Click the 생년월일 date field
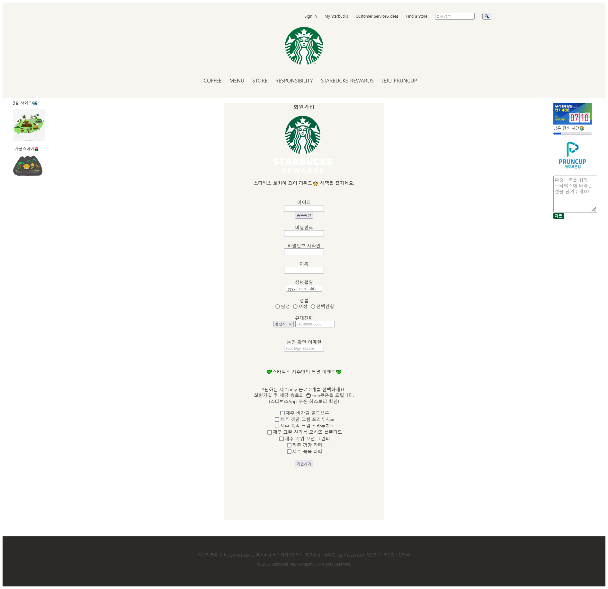 point(304,289)
